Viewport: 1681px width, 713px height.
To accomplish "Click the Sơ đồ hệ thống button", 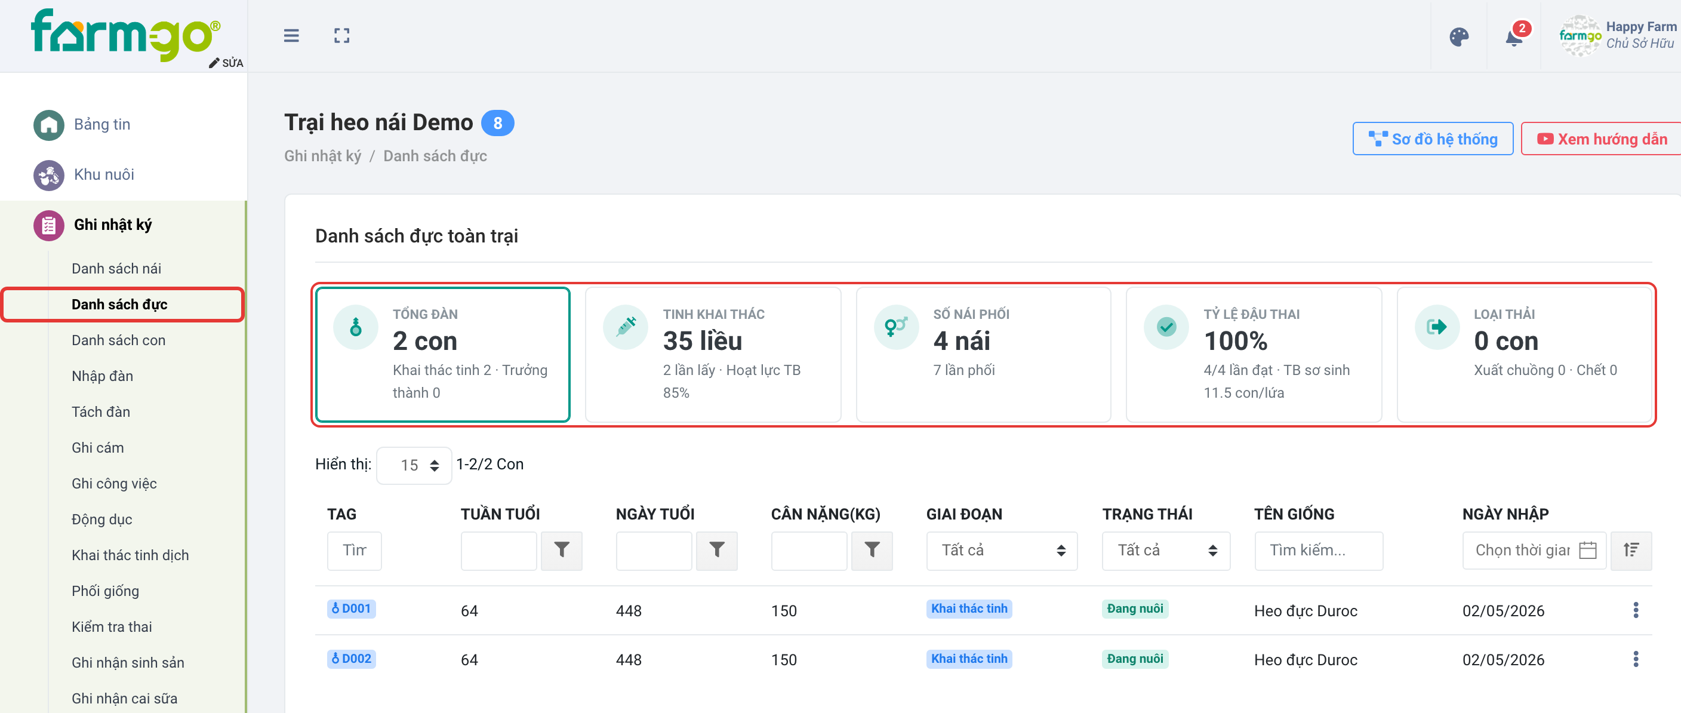I will (x=1433, y=139).
